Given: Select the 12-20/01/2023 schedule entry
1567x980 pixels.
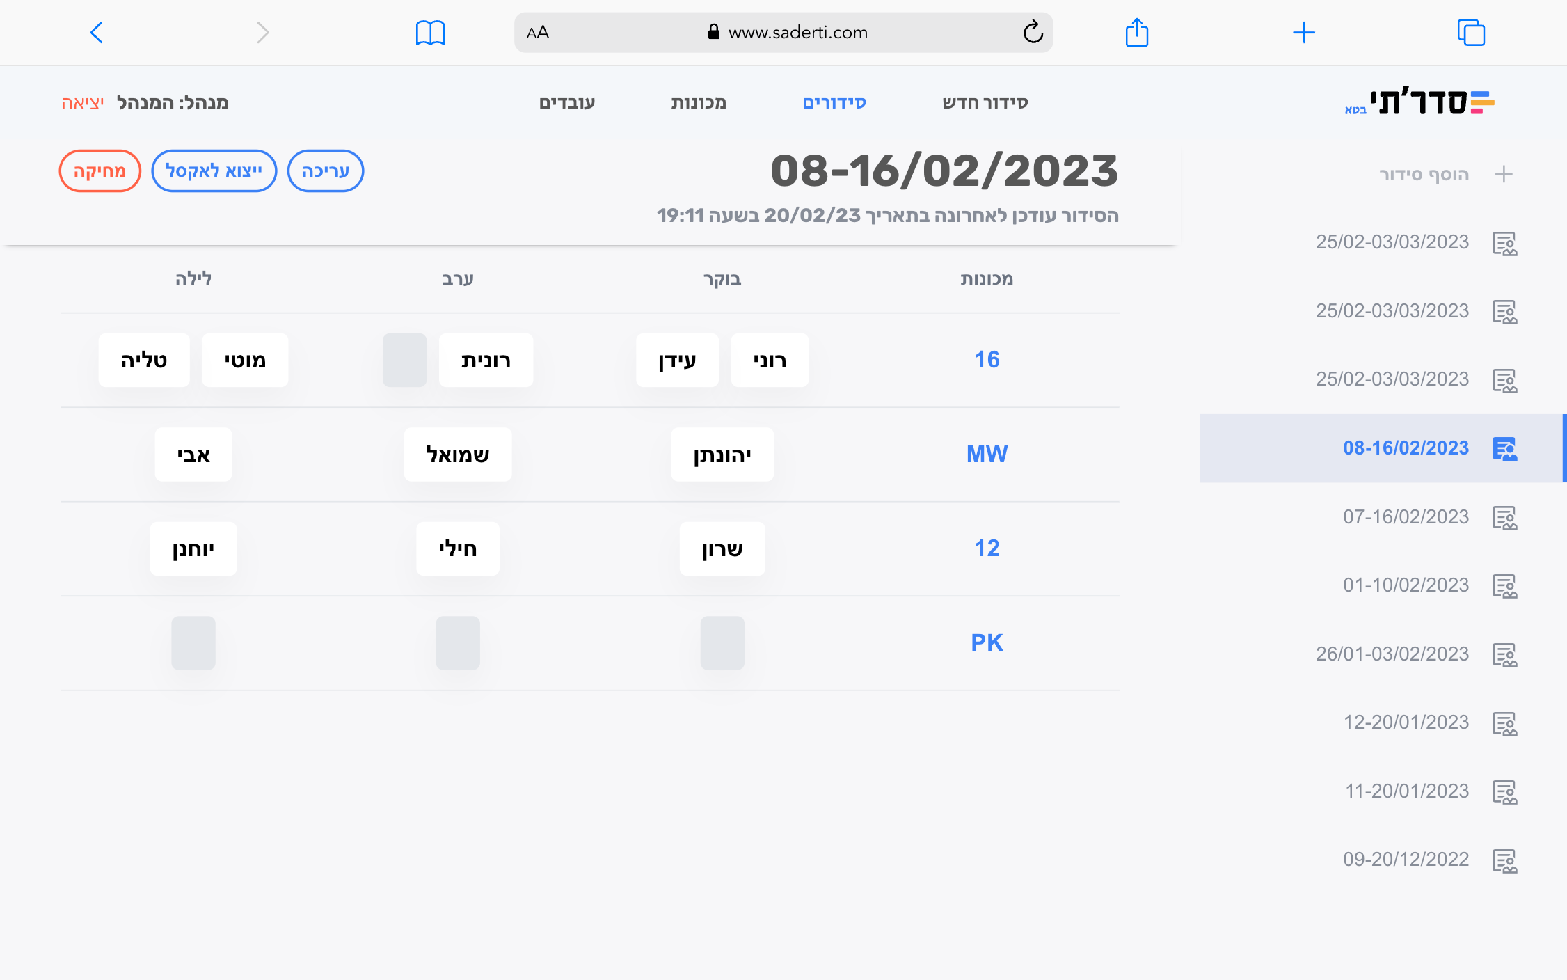Looking at the screenshot, I should pos(1407,722).
